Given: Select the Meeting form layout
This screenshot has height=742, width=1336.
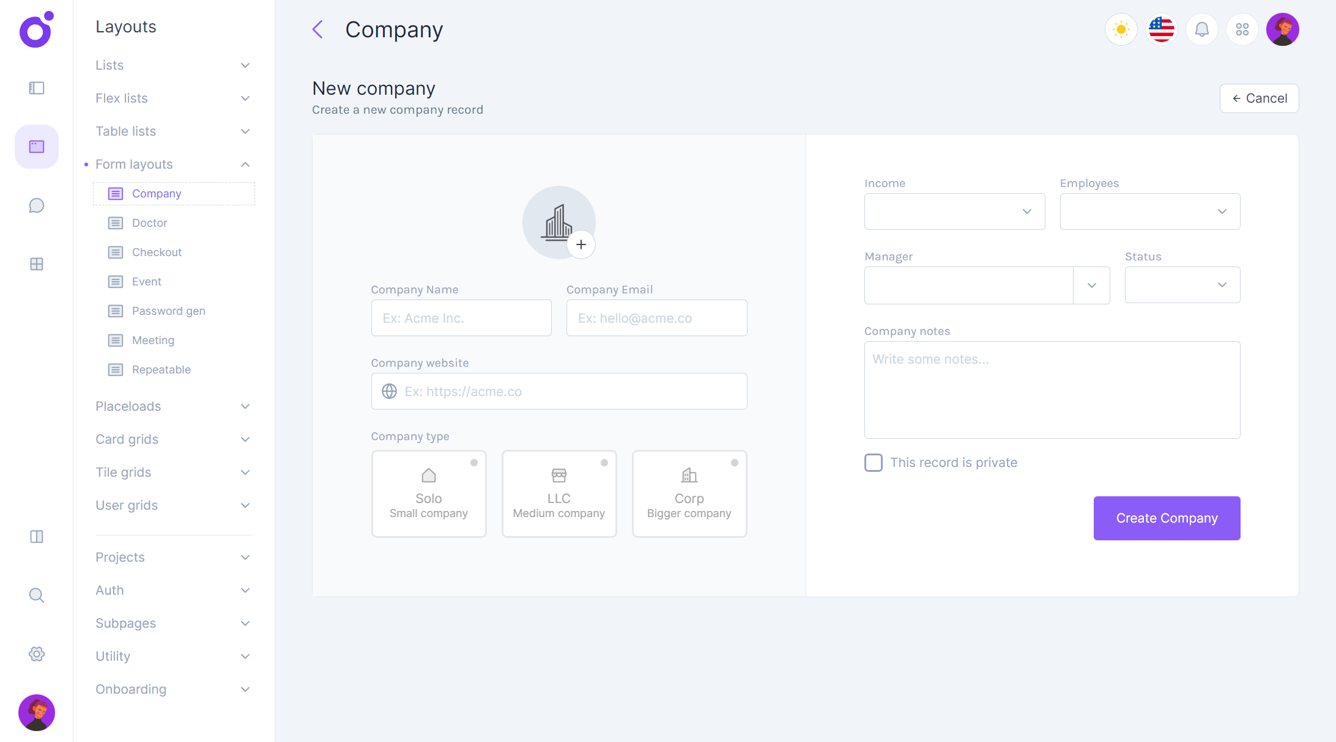Looking at the screenshot, I should tap(153, 340).
